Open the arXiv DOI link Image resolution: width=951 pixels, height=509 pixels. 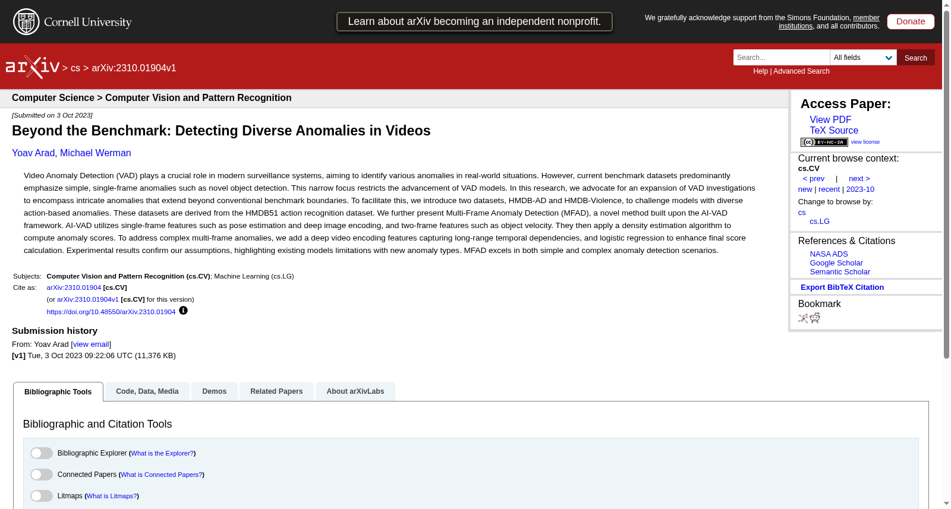click(111, 312)
